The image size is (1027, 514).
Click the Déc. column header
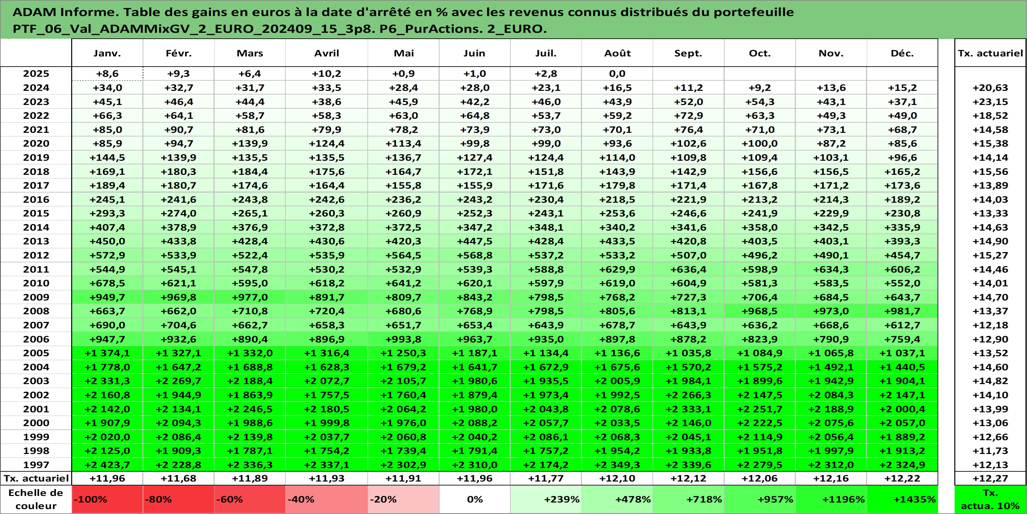pyautogui.click(x=902, y=53)
